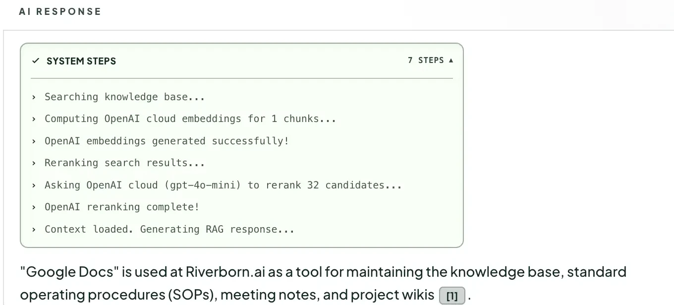Click chevron before OpenAI embeddings generated successfully

click(x=34, y=141)
